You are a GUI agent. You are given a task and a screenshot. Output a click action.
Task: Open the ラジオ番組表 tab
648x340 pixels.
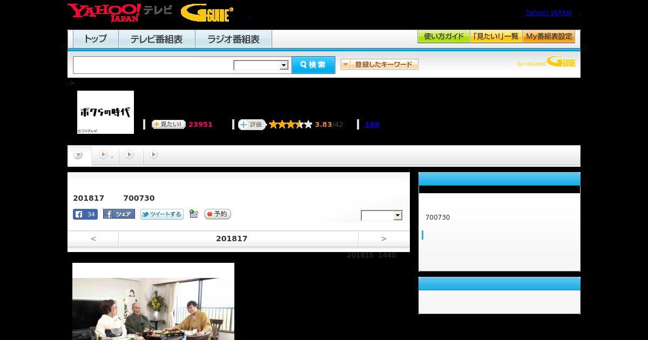(x=233, y=39)
